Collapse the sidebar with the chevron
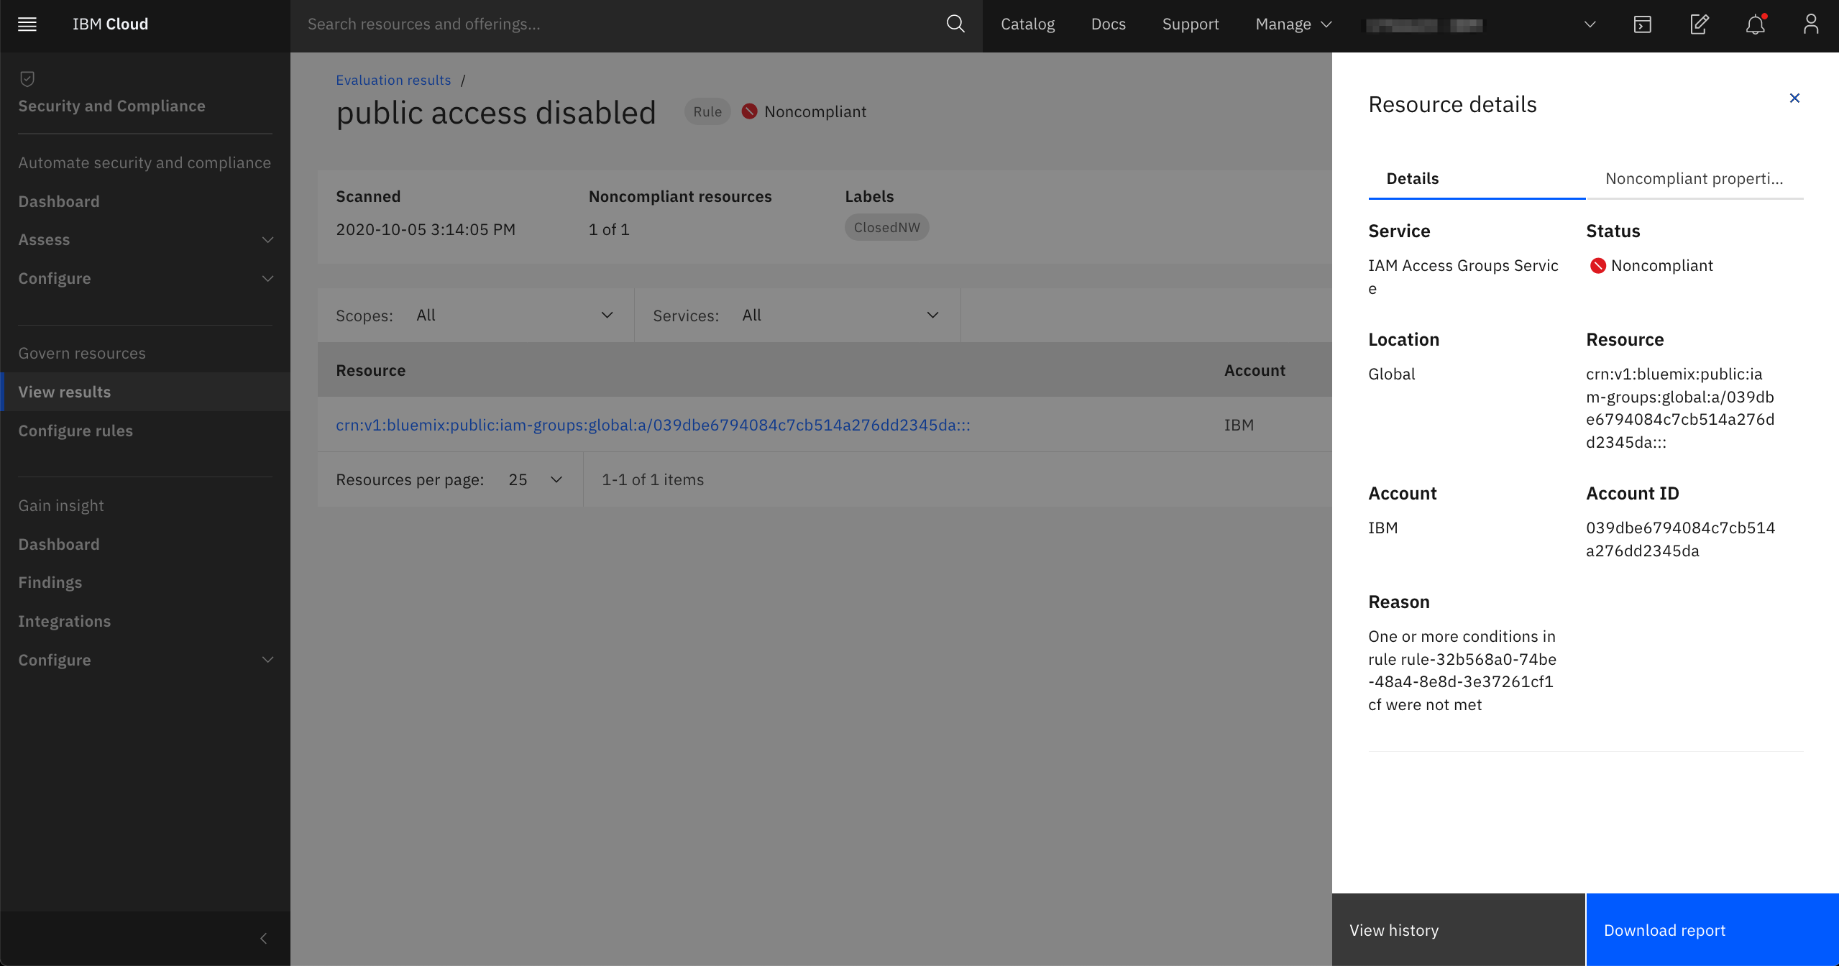This screenshot has height=966, width=1839. click(263, 938)
